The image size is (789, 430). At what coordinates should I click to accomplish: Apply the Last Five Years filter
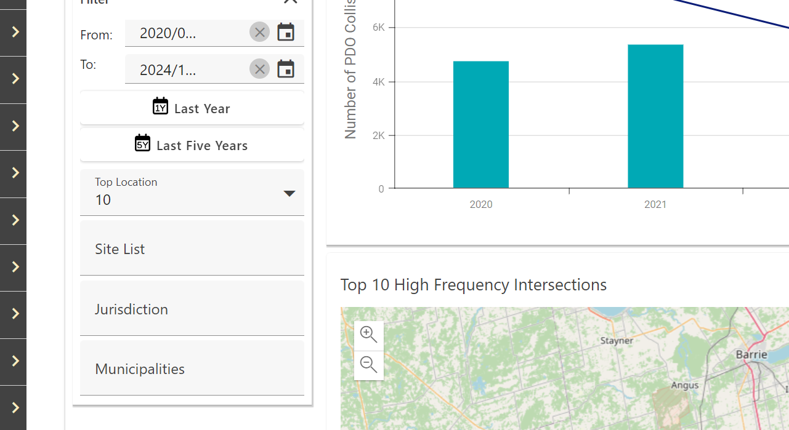192,145
